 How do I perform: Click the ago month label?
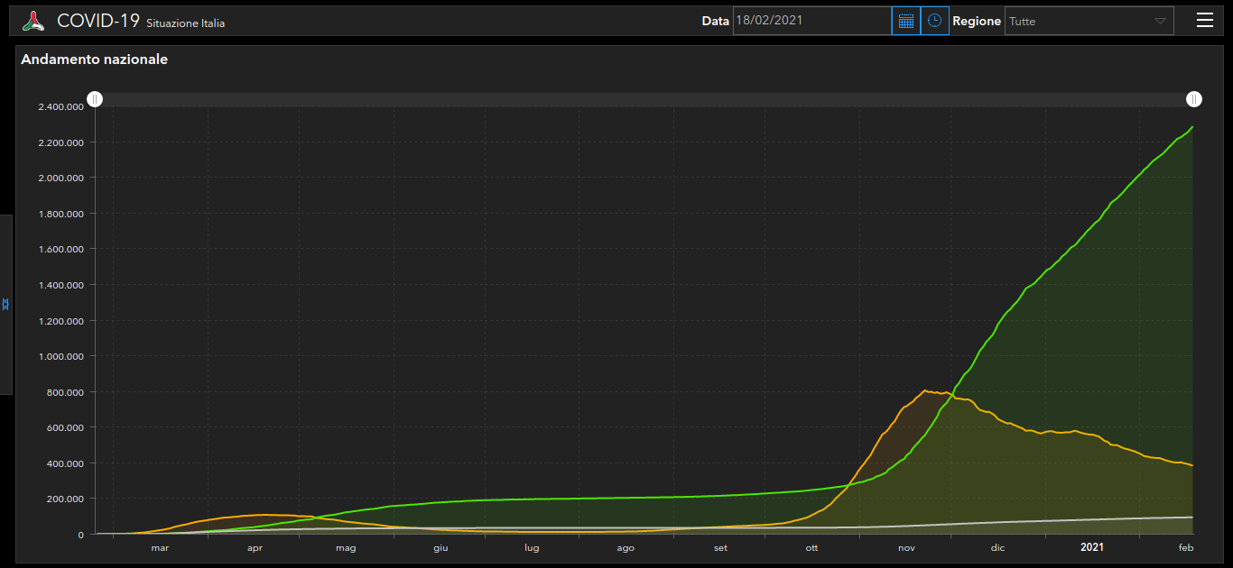(626, 547)
